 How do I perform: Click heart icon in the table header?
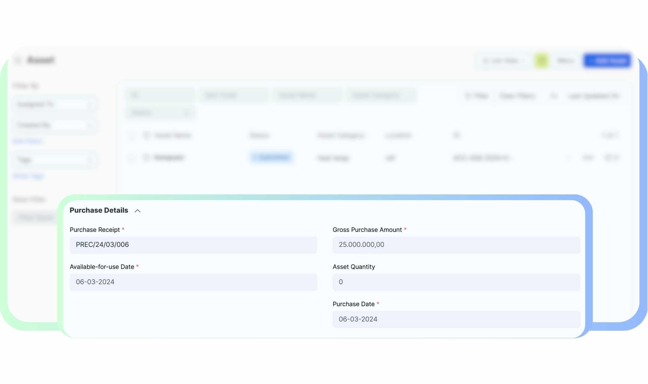coord(146,135)
